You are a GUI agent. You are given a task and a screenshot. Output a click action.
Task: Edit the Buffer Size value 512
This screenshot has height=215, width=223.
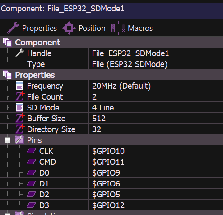(x=156, y=118)
